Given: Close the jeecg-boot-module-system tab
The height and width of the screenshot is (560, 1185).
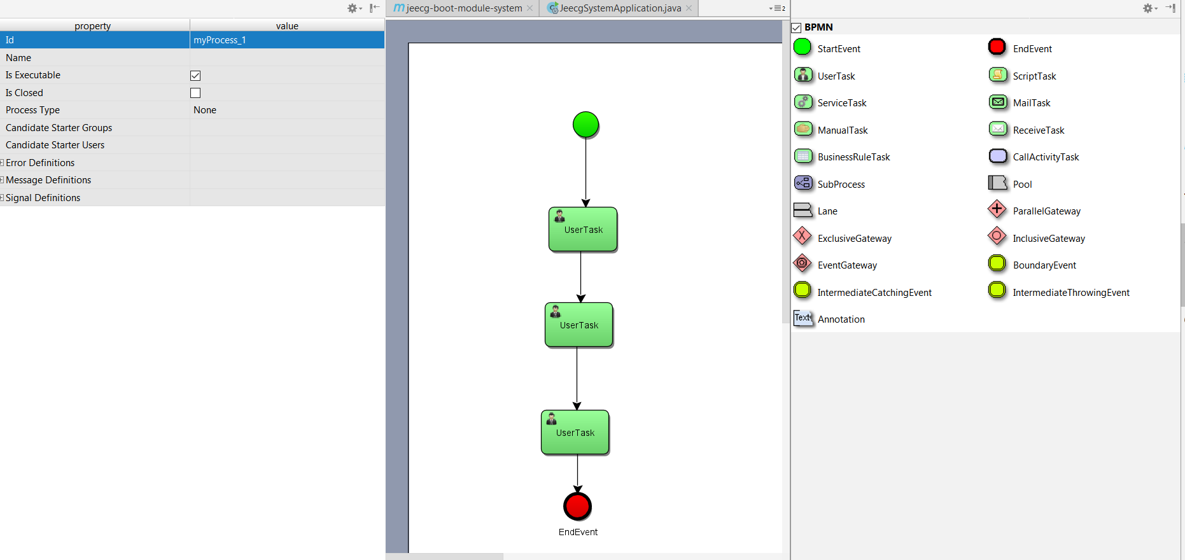Looking at the screenshot, I should point(529,8).
